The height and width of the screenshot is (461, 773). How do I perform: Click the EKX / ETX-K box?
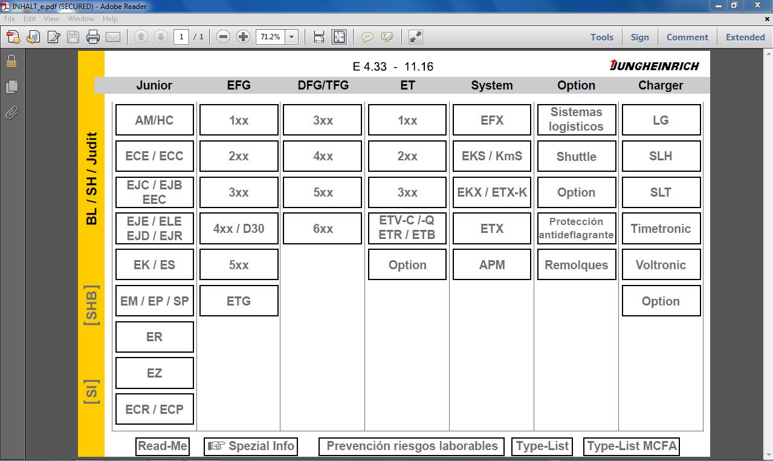492,192
